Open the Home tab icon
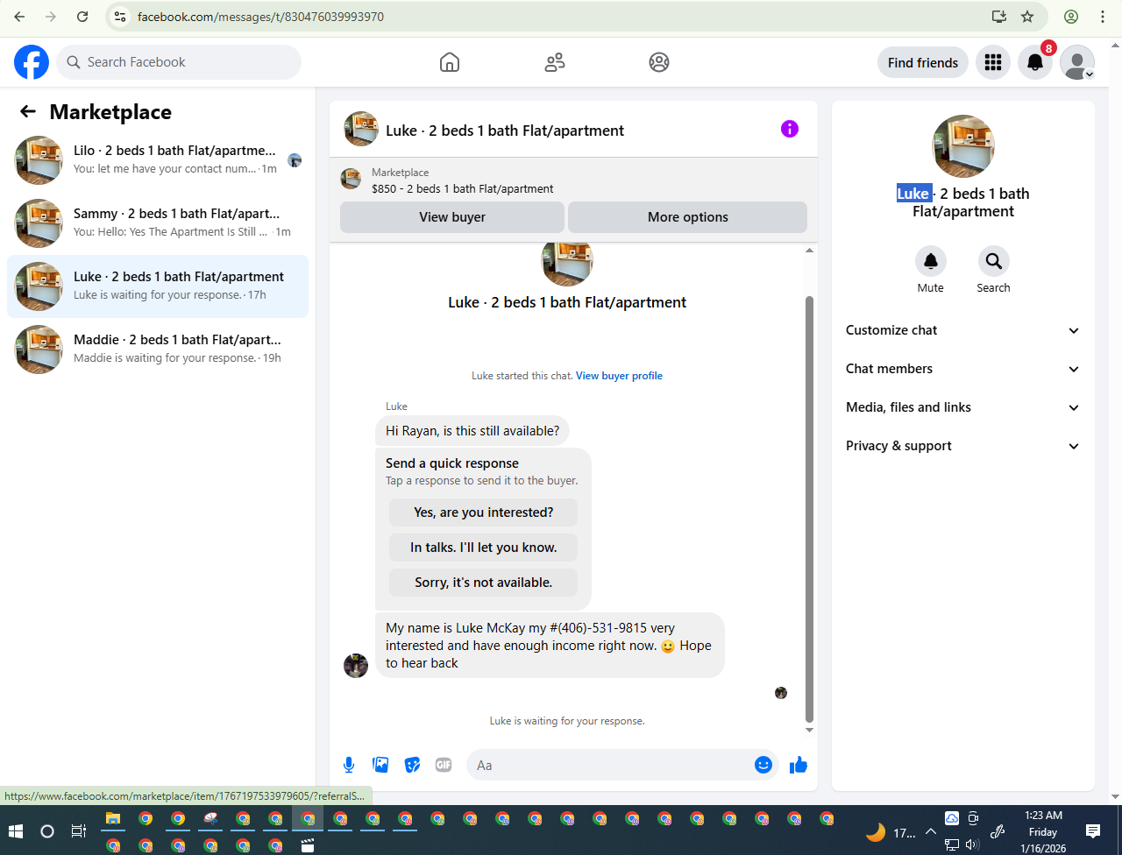This screenshot has height=855, width=1122. point(450,62)
